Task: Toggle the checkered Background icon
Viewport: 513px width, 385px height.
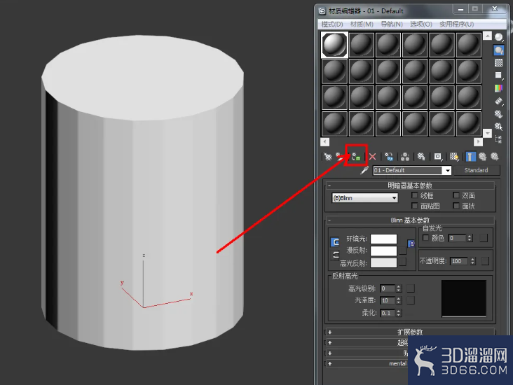Action: 498,63
